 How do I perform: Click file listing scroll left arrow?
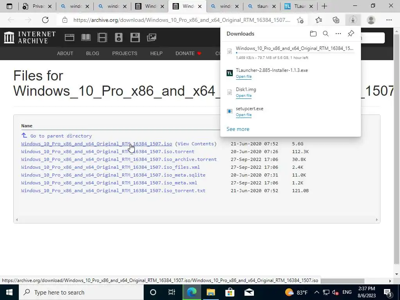[x=17, y=220]
